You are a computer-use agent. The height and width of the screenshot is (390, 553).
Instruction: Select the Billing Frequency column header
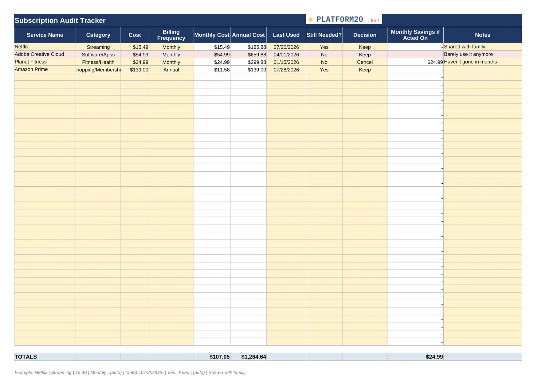[x=171, y=35]
